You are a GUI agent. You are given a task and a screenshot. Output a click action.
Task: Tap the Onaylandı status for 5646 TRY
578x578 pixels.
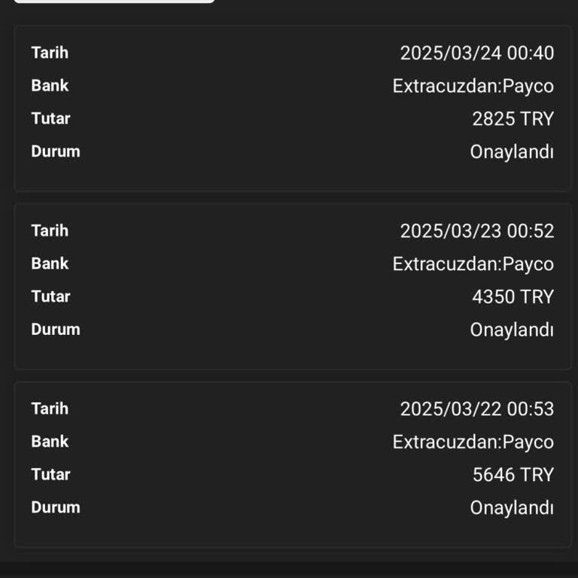512,508
